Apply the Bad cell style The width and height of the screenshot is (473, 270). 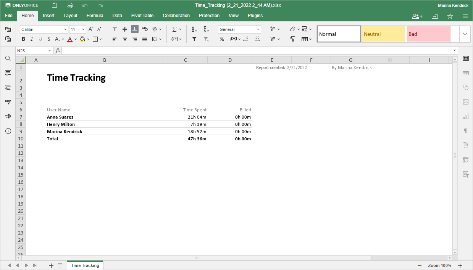coord(428,34)
